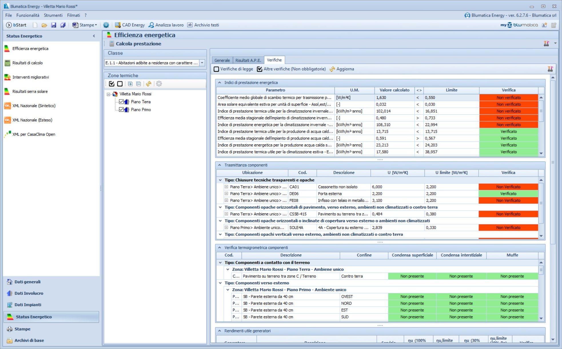562x349 pixels.
Task: Click Dati Involucro navigation section
Action: (29, 293)
